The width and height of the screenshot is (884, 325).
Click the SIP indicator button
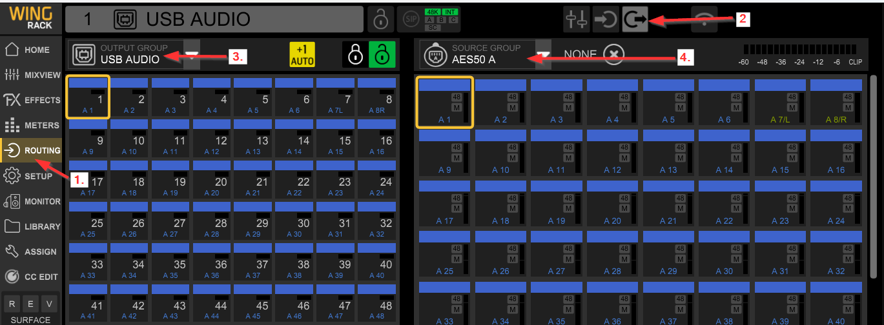(411, 19)
